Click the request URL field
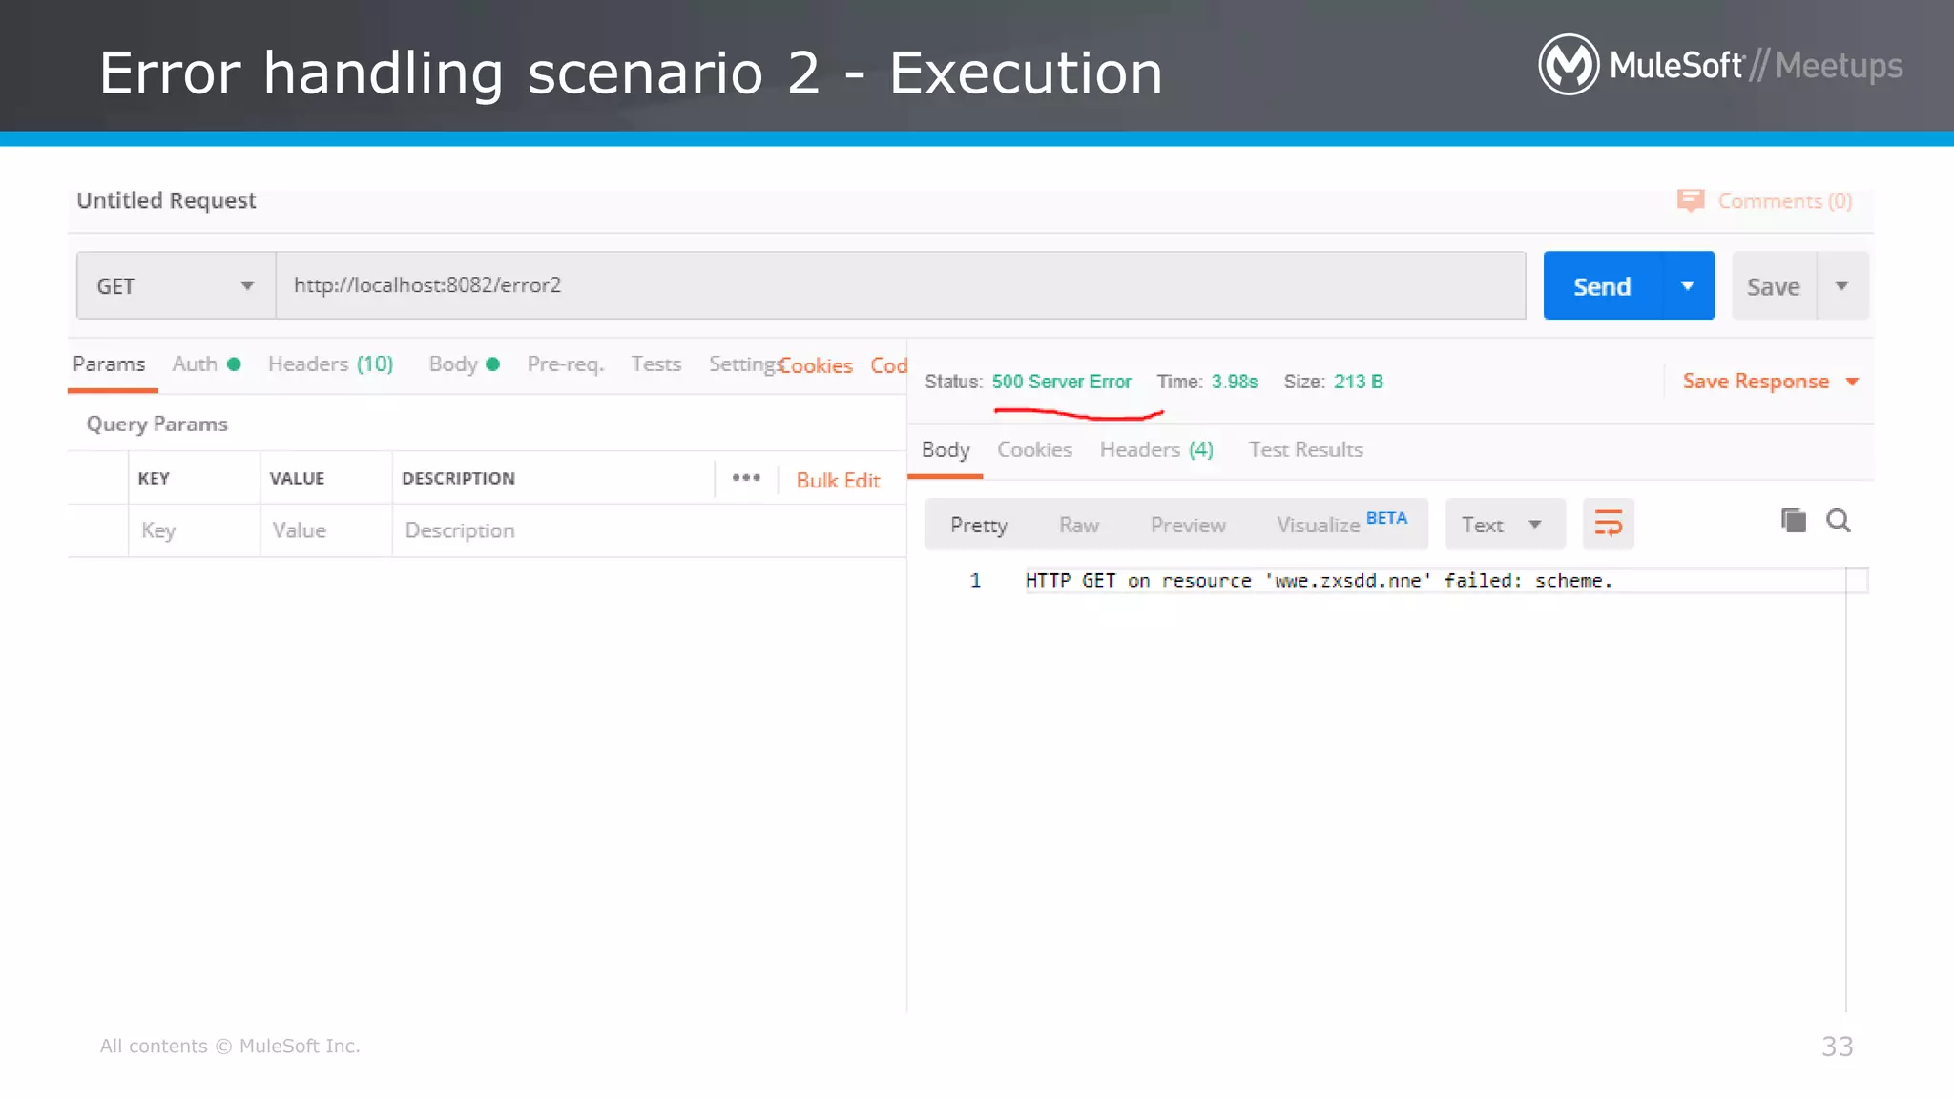 (x=901, y=285)
